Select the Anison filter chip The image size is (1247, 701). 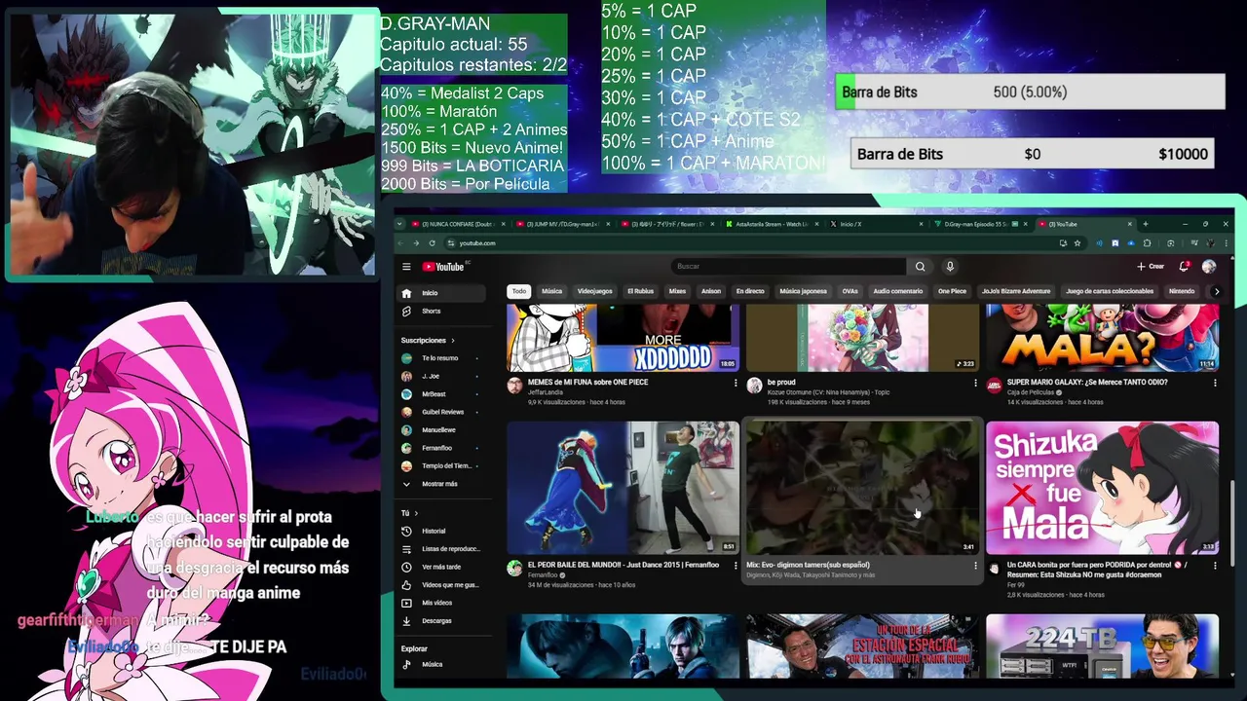[x=711, y=291]
